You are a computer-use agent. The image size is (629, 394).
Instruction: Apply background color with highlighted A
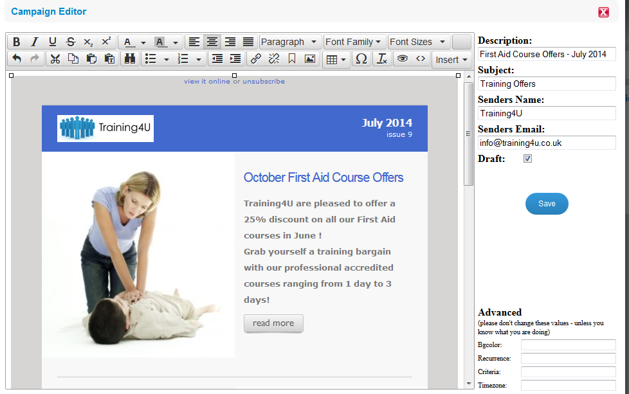click(x=160, y=42)
